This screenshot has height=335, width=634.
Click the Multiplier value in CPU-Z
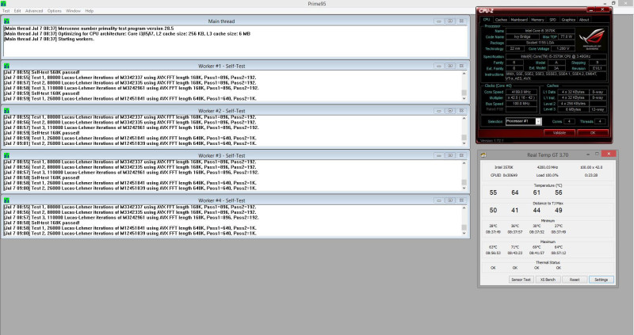coord(521,97)
